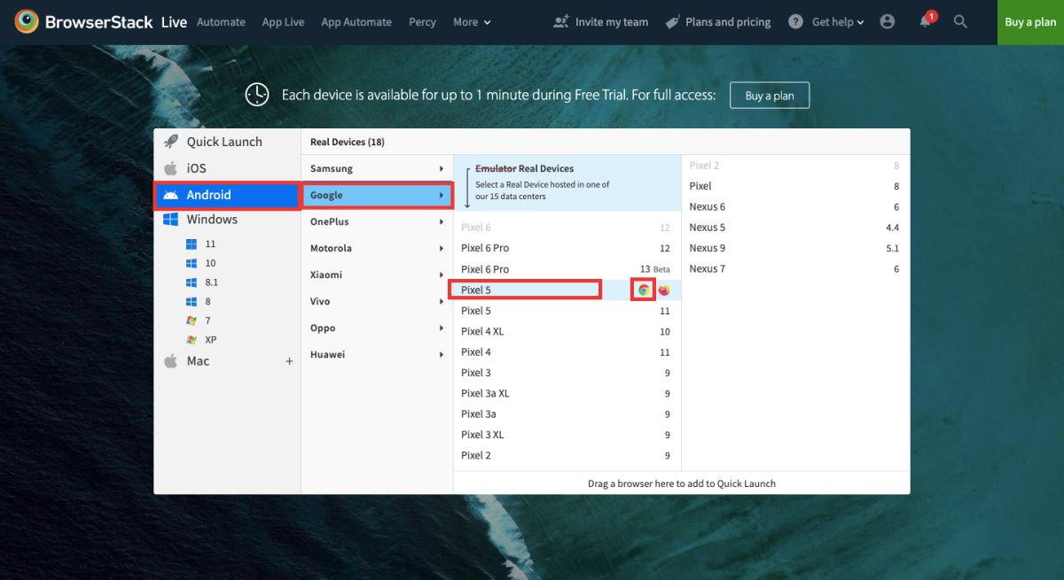Select Pixel 5 with Android 11
The height and width of the screenshot is (580, 1064).
pyautogui.click(x=566, y=311)
